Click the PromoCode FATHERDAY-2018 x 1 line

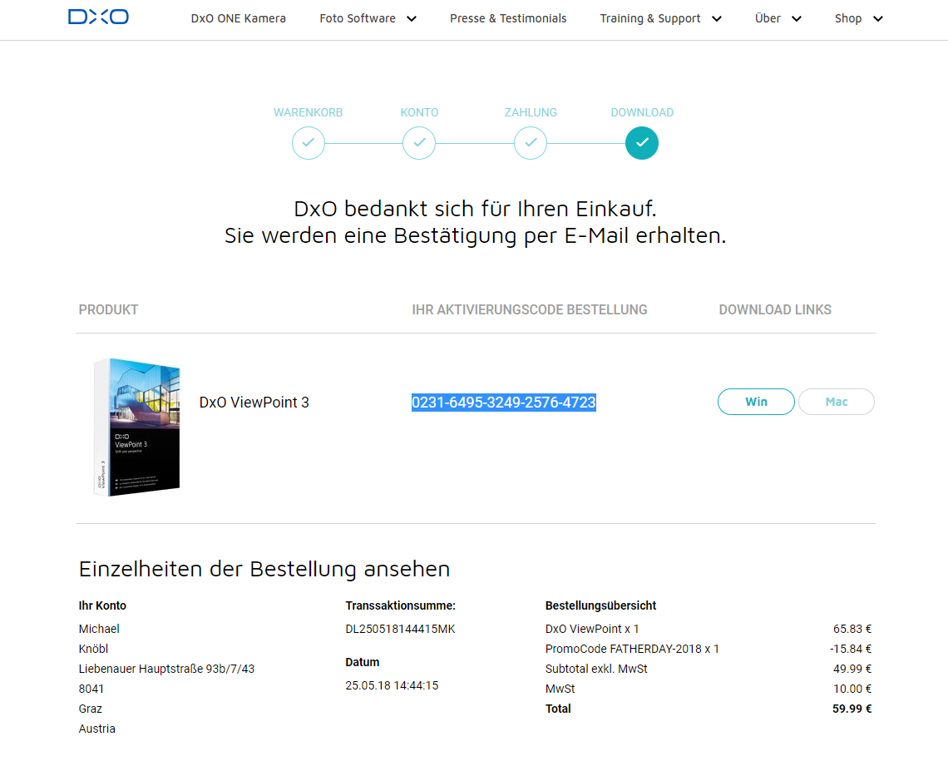pos(632,650)
